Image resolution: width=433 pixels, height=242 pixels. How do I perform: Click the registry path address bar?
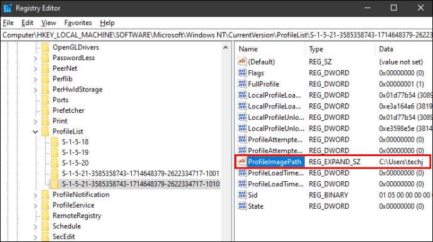coord(216,35)
